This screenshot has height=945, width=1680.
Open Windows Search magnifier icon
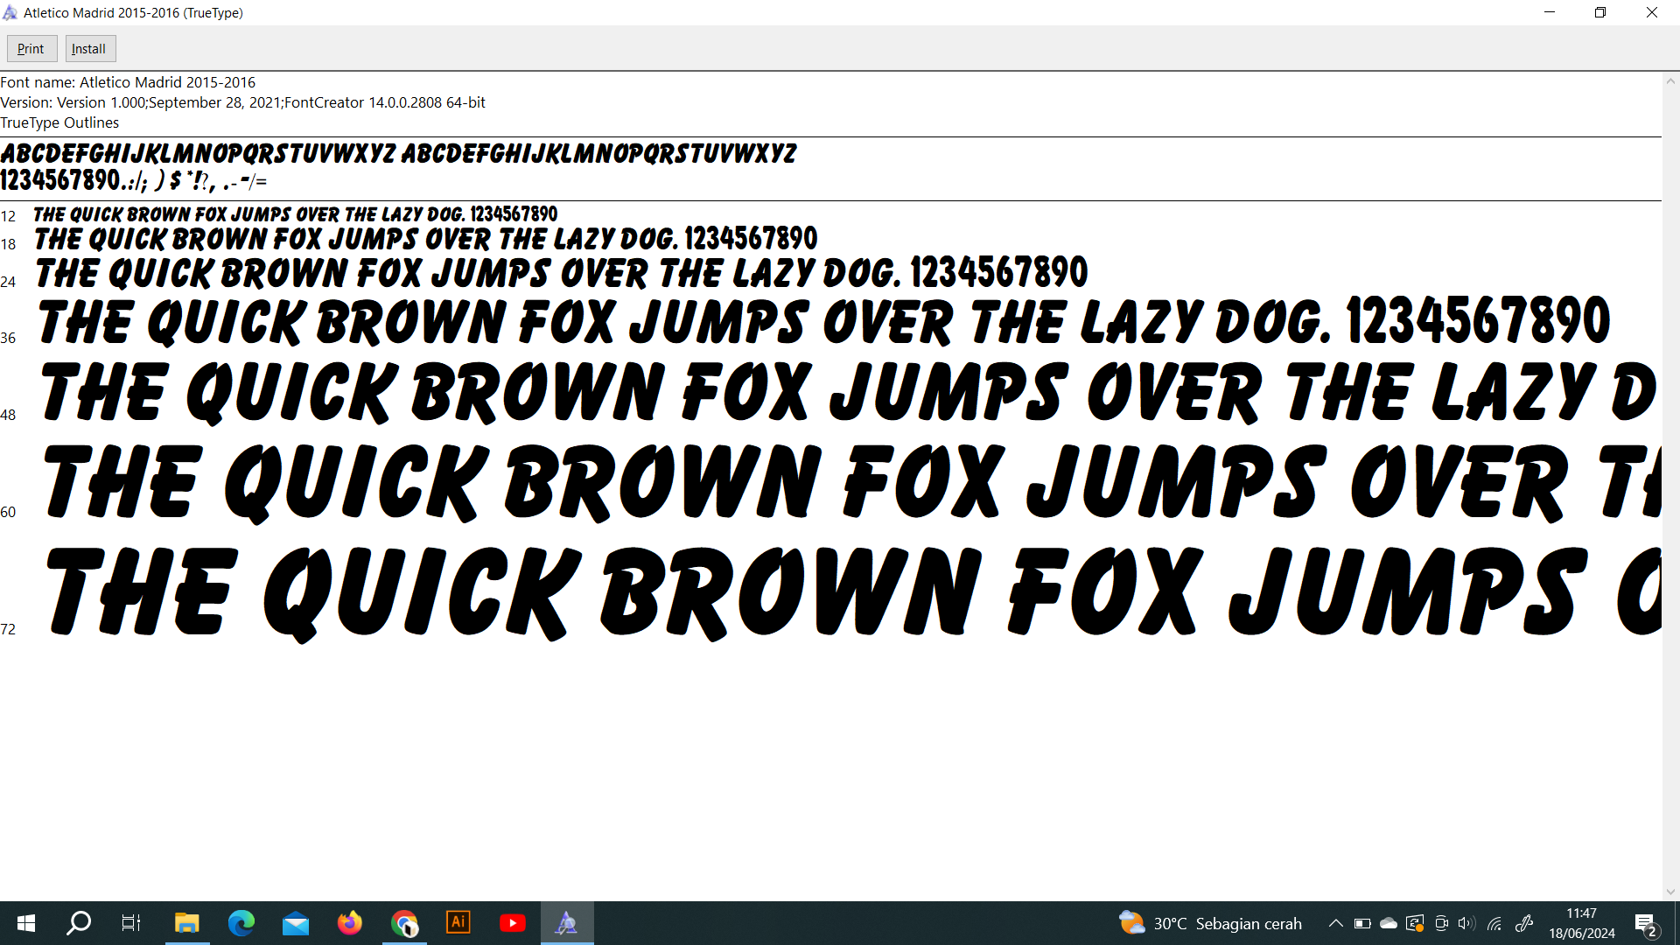[x=79, y=923]
